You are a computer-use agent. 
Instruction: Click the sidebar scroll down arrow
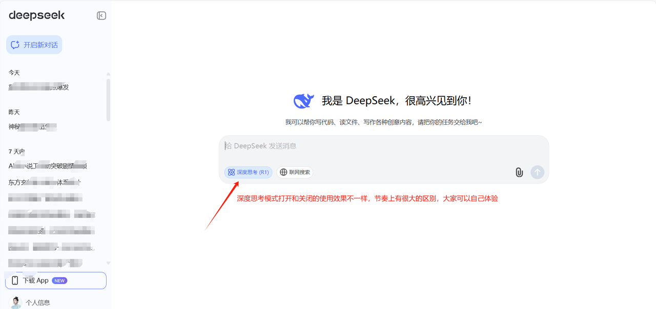pos(108,263)
